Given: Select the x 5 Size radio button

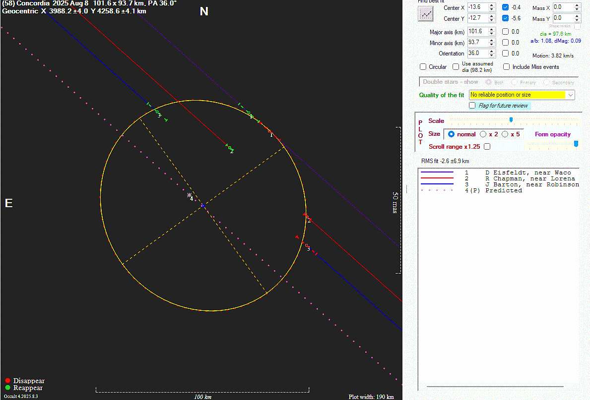Looking at the screenshot, I should [505, 134].
